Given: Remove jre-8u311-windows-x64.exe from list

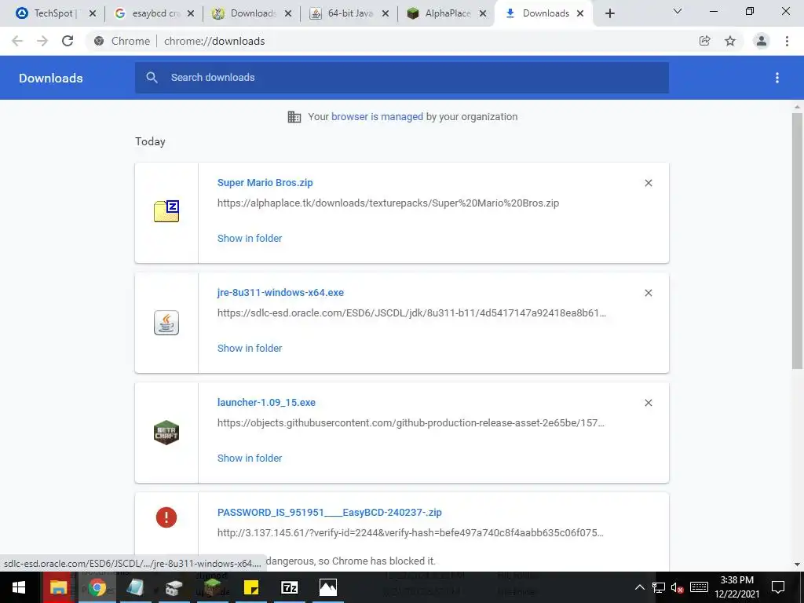Looking at the screenshot, I should [x=648, y=293].
